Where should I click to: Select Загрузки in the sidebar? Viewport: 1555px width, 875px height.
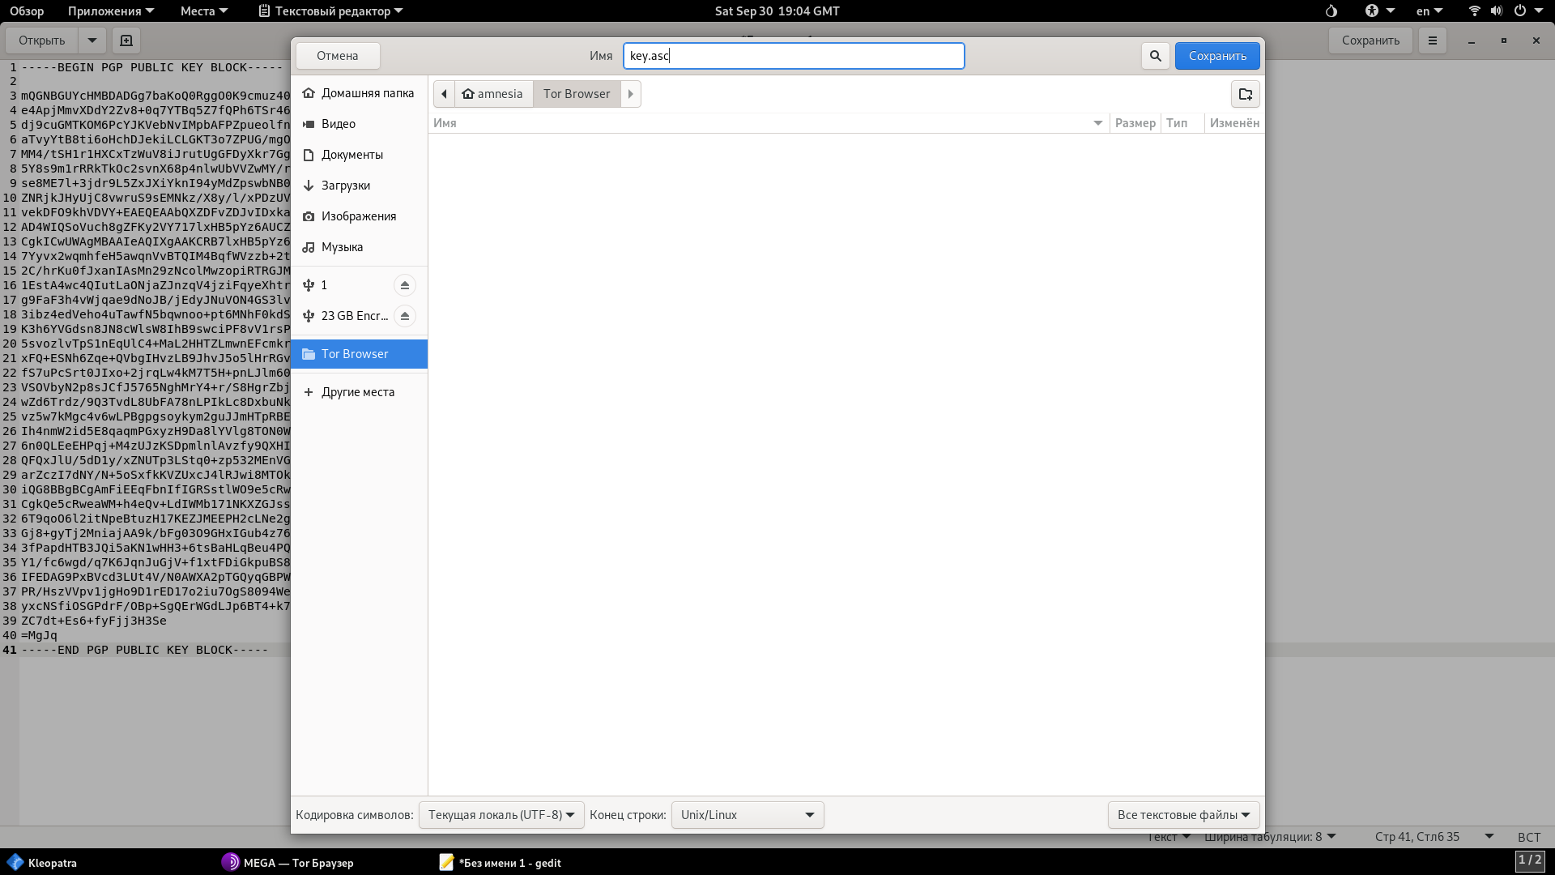click(345, 186)
